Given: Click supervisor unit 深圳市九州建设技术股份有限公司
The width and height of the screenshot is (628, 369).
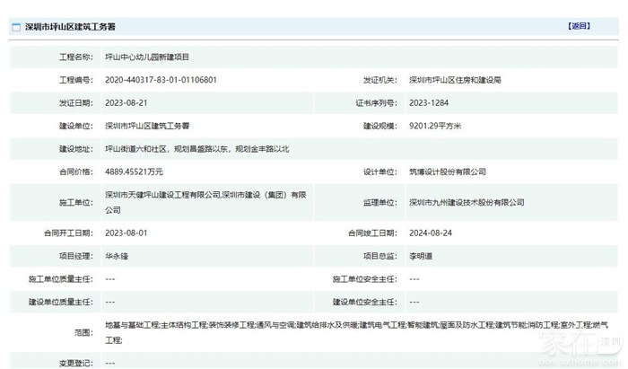Looking at the screenshot, I should (467, 202).
